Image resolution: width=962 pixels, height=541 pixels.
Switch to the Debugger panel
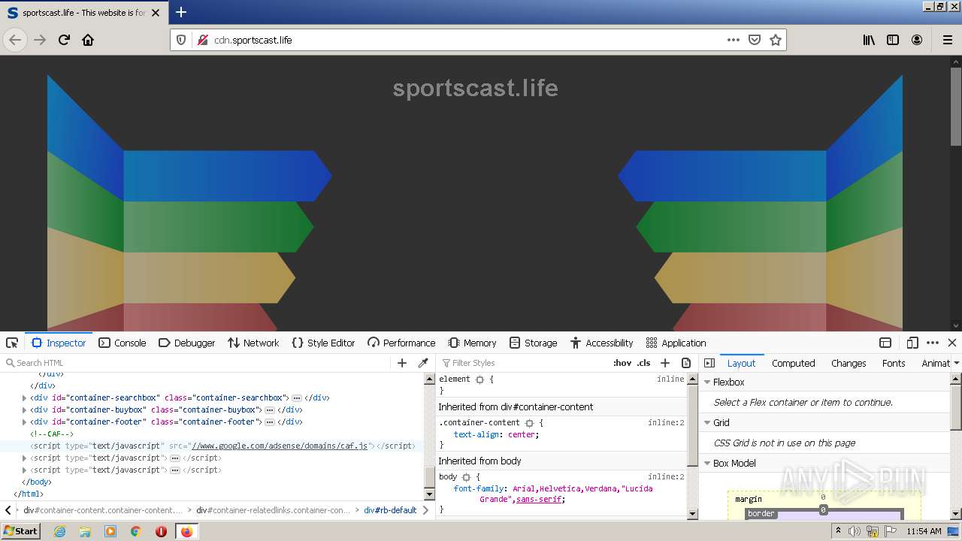pos(186,343)
